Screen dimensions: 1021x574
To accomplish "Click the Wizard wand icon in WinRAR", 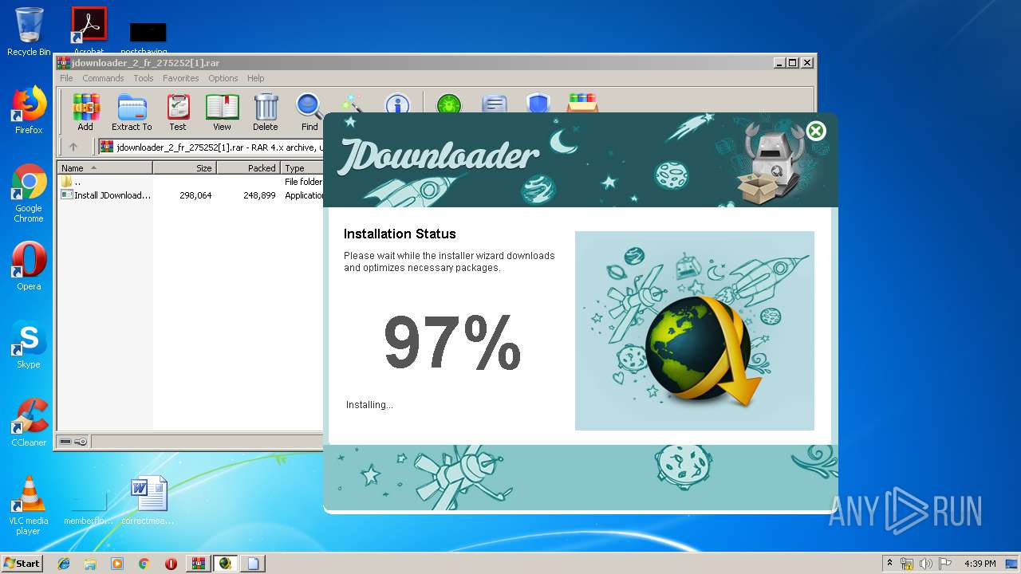I will point(351,104).
